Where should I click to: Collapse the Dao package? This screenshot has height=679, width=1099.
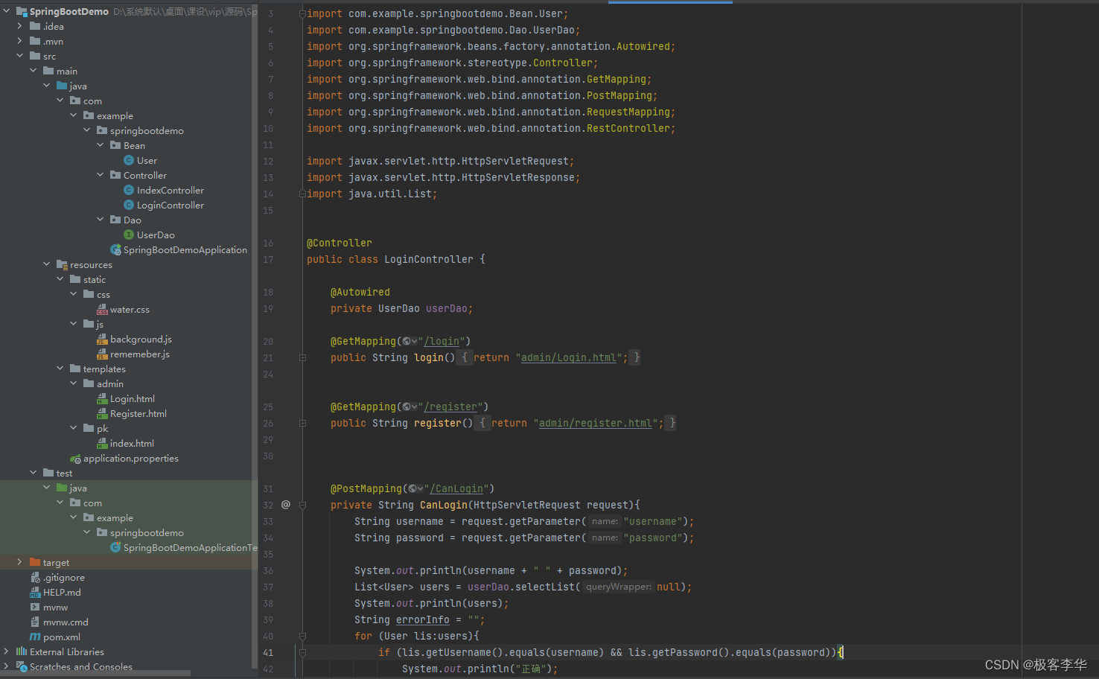click(x=101, y=220)
